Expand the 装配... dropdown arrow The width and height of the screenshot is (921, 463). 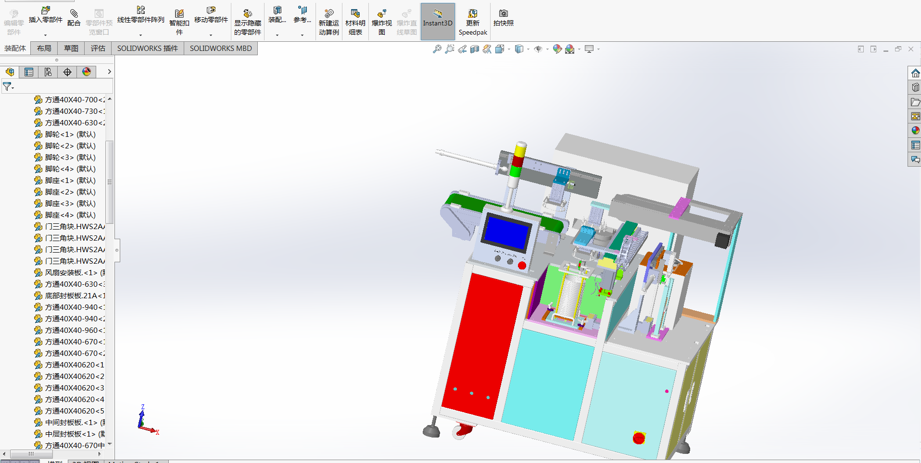pos(277,35)
